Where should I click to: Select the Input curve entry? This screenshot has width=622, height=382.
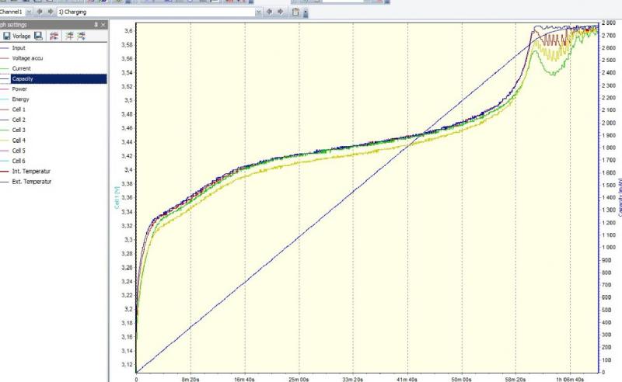click(19, 48)
